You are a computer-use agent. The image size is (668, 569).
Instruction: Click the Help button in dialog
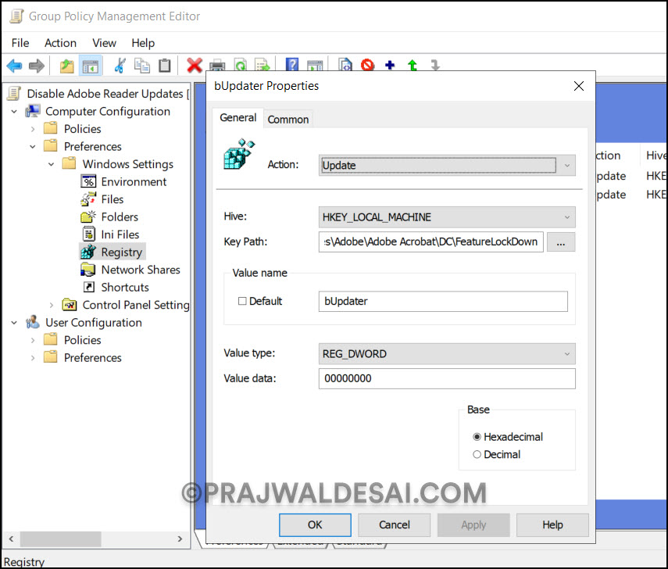[552, 524]
